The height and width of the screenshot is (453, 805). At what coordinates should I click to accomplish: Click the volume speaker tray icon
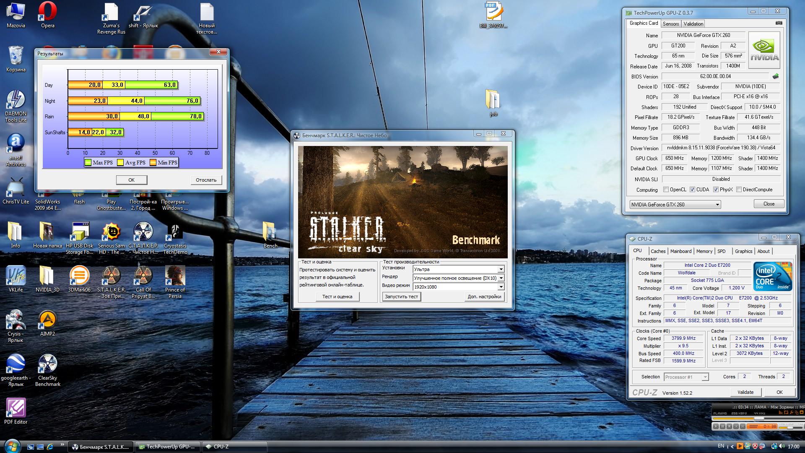point(782,446)
